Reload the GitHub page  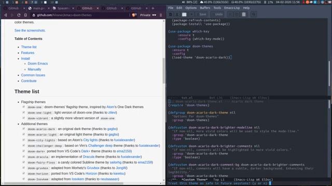pyautogui.click(x=19, y=15)
